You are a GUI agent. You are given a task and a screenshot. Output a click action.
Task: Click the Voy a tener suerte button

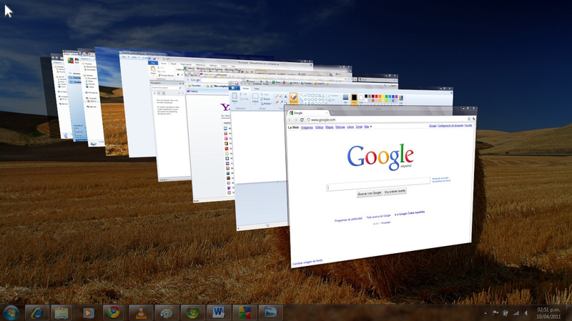(x=395, y=191)
